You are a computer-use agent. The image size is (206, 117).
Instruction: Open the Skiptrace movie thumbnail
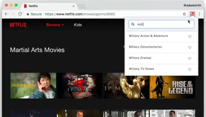click(33, 85)
